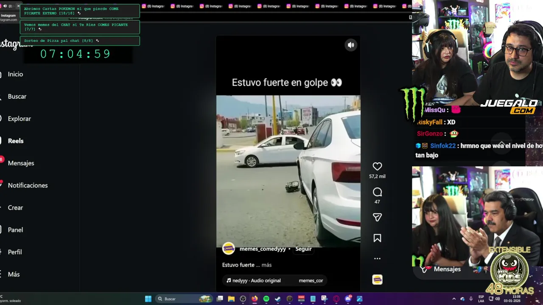Go to Perfil in the sidebar

tap(14, 252)
